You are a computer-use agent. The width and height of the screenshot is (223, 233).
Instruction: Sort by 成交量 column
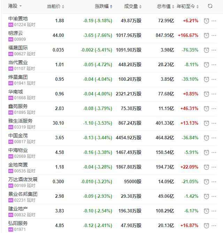[x=133, y=6]
